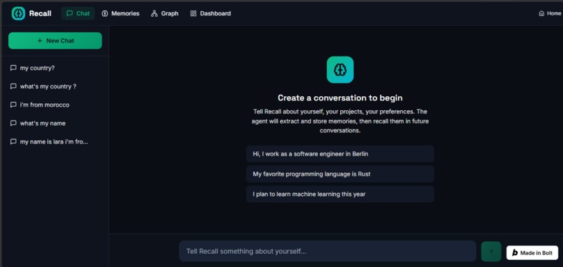This screenshot has height=267, width=563.
Task: Click the Recall brain logo icon
Action: point(18,14)
